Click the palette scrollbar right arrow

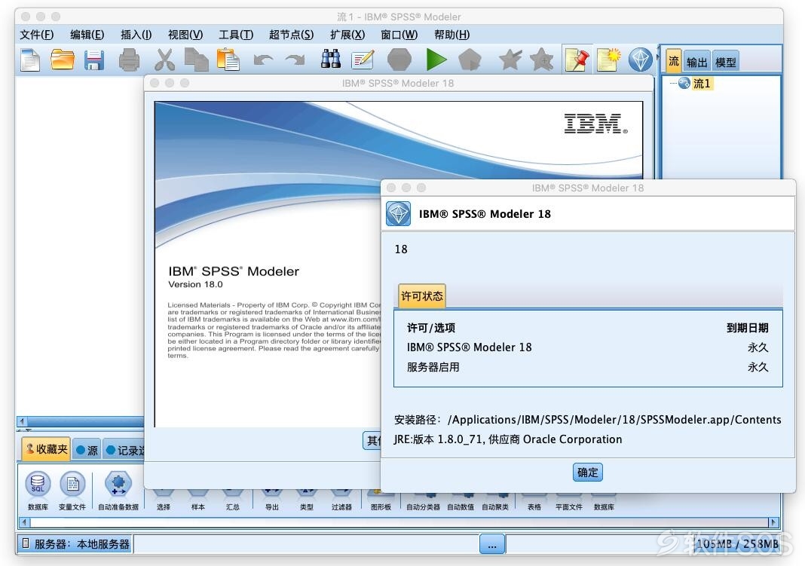coord(773,522)
